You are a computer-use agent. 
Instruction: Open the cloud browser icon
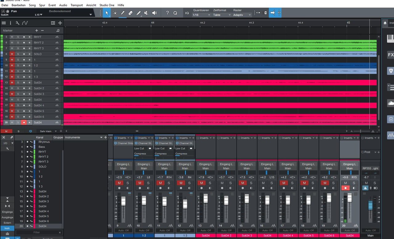tap(391, 103)
